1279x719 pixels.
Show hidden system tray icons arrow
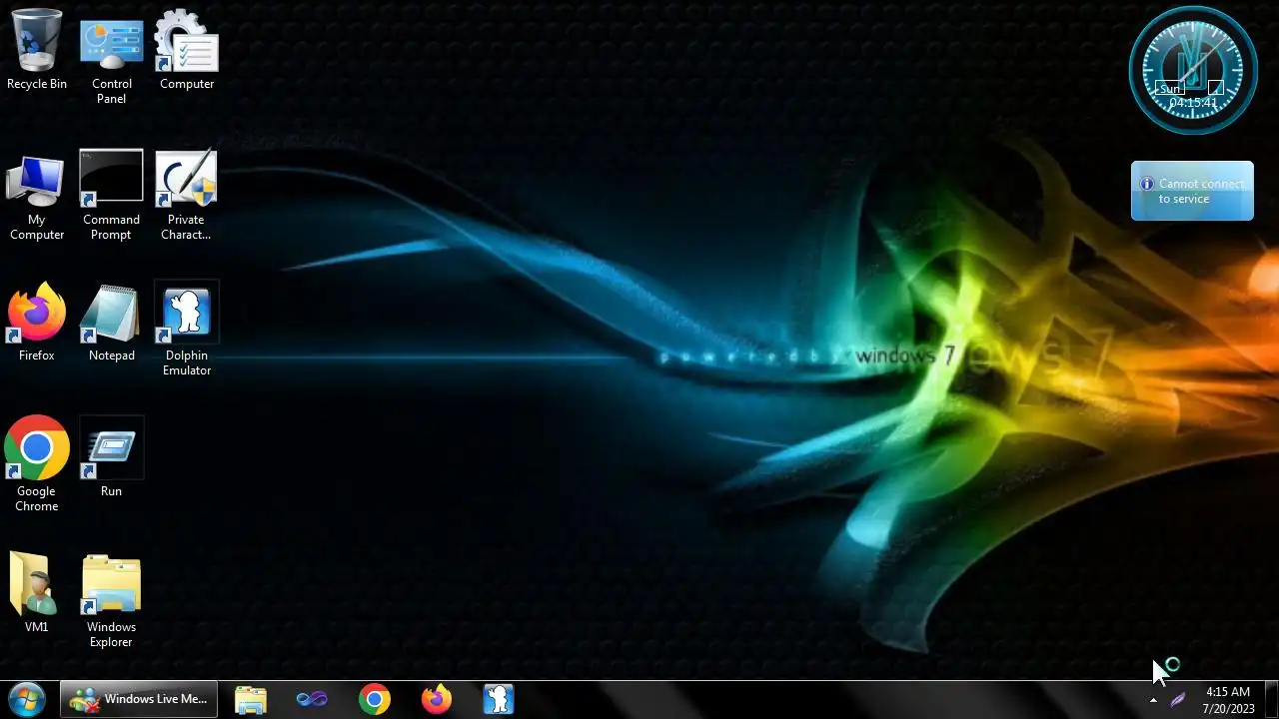pos(1153,700)
